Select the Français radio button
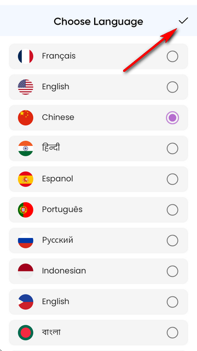The image size is (197, 351). [172, 56]
